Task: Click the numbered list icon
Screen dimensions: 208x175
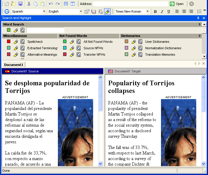Action: [x=199, y=11]
